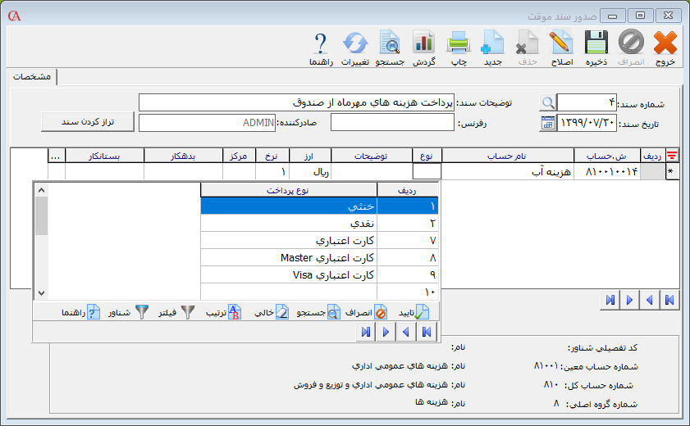
Task: Click the rate cell showing ۱
Action: [272, 171]
